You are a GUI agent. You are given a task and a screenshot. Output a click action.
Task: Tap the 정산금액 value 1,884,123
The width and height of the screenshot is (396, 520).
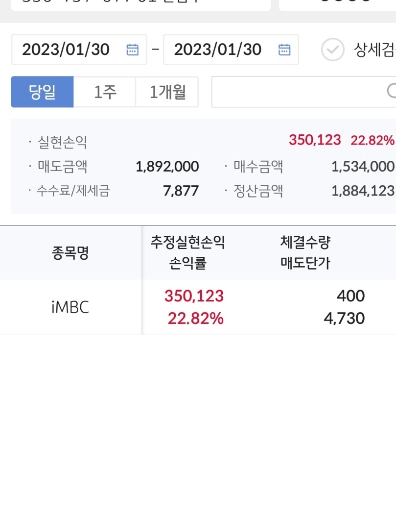click(363, 191)
